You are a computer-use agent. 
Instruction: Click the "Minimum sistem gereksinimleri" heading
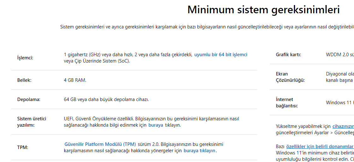263,10
